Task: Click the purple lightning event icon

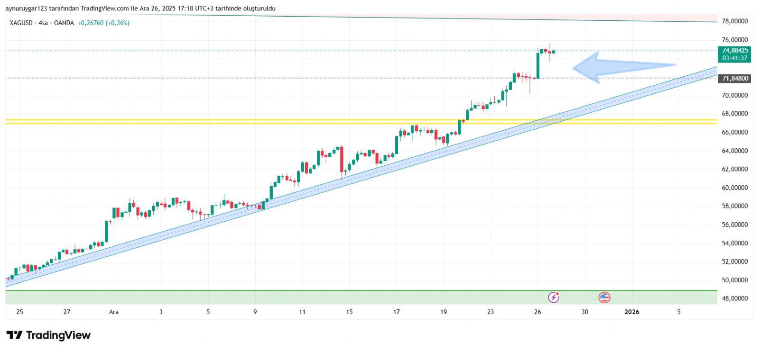Action: point(554,297)
